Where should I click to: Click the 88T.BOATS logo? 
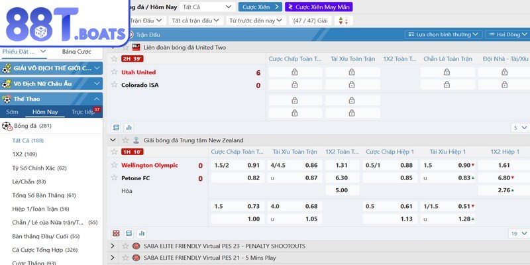64,23
